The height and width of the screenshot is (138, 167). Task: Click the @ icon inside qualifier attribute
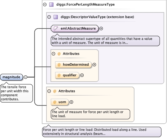click(59, 75)
